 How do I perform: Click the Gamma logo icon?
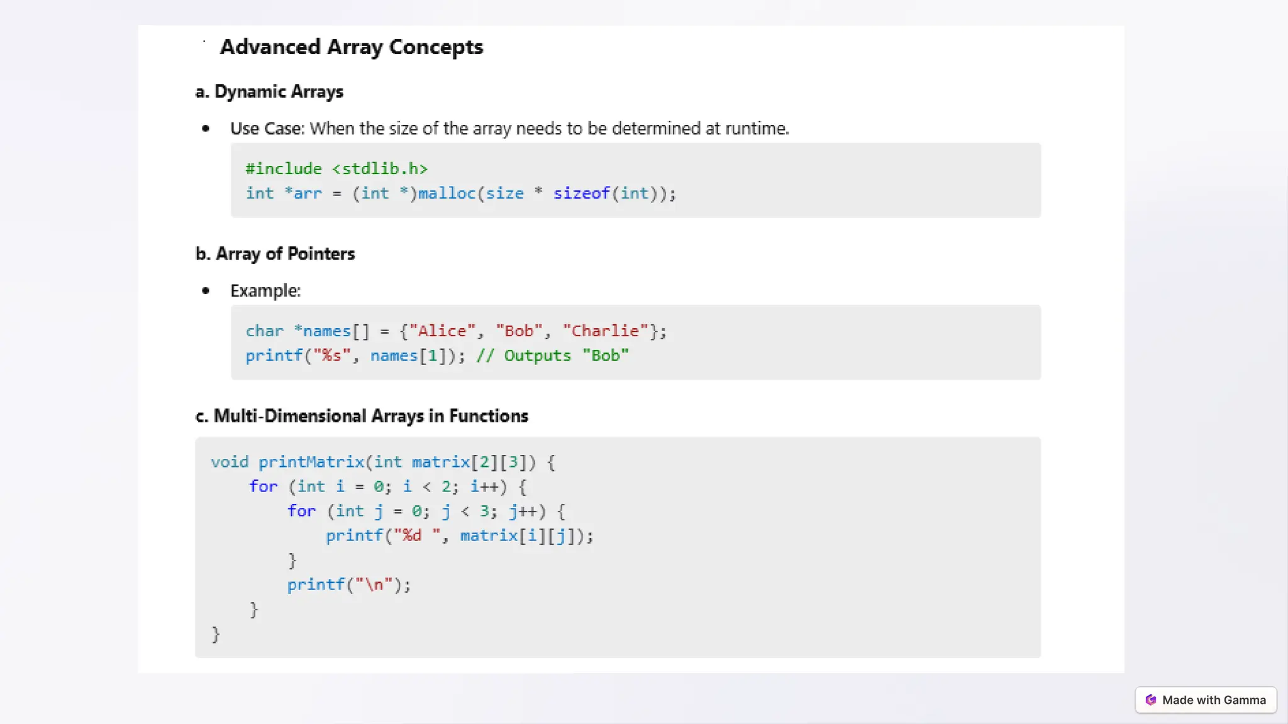1151,700
